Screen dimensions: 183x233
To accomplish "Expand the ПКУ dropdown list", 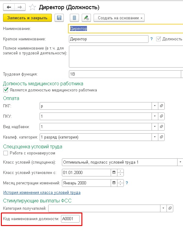I will point(155,116).
